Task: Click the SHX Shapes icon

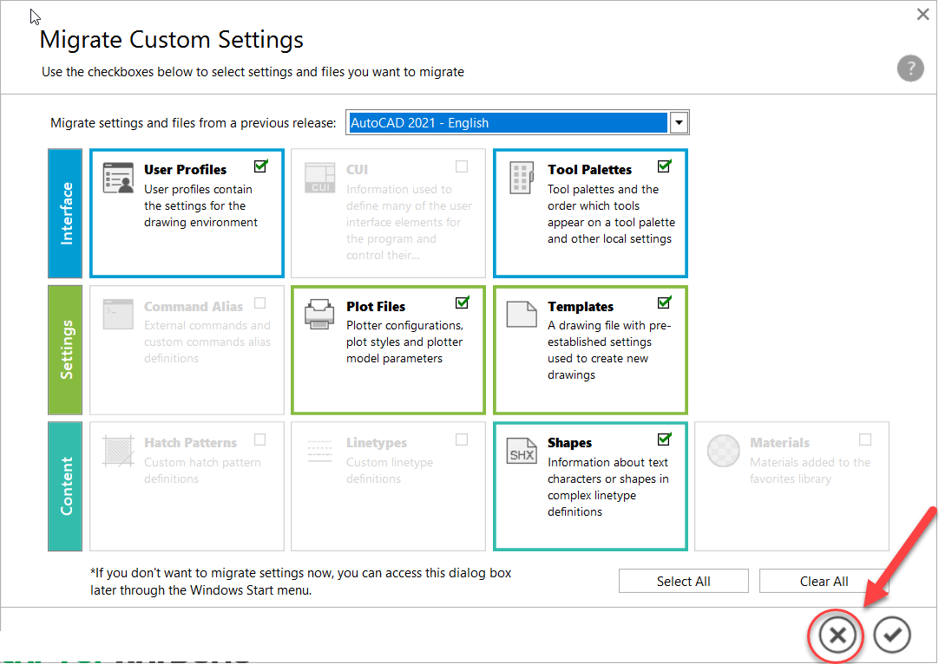Action: [x=522, y=450]
